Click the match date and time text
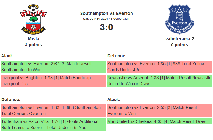 [106, 19]
